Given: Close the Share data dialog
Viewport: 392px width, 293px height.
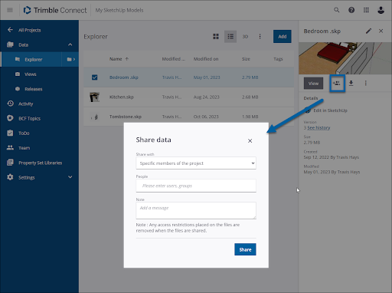Looking at the screenshot, I should (x=250, y=141).
